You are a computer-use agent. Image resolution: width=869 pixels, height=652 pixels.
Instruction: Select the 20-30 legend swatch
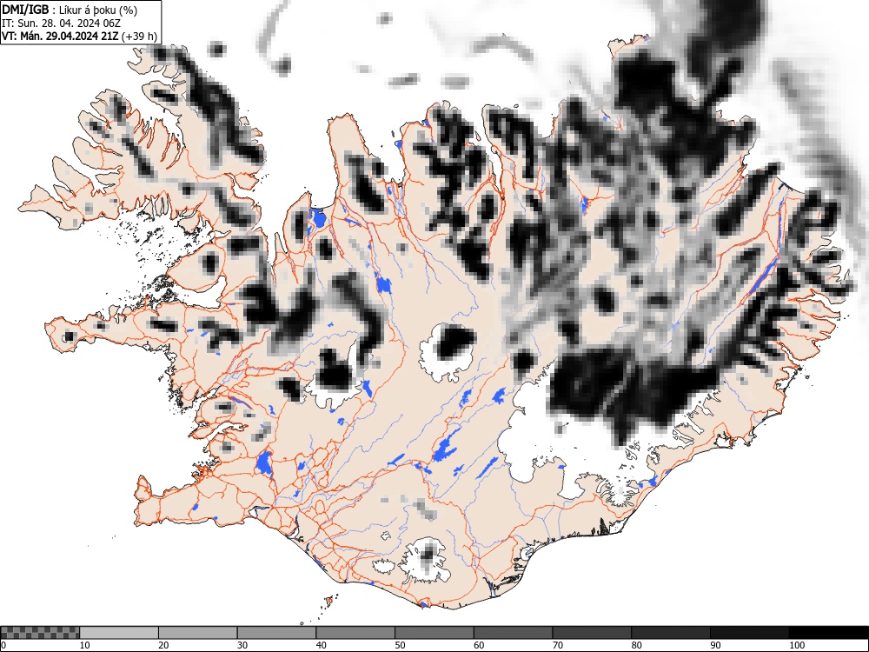pos(198,633)
